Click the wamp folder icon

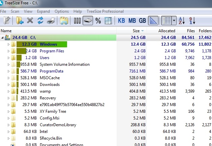pyautogui.click(x=13, y=91)
